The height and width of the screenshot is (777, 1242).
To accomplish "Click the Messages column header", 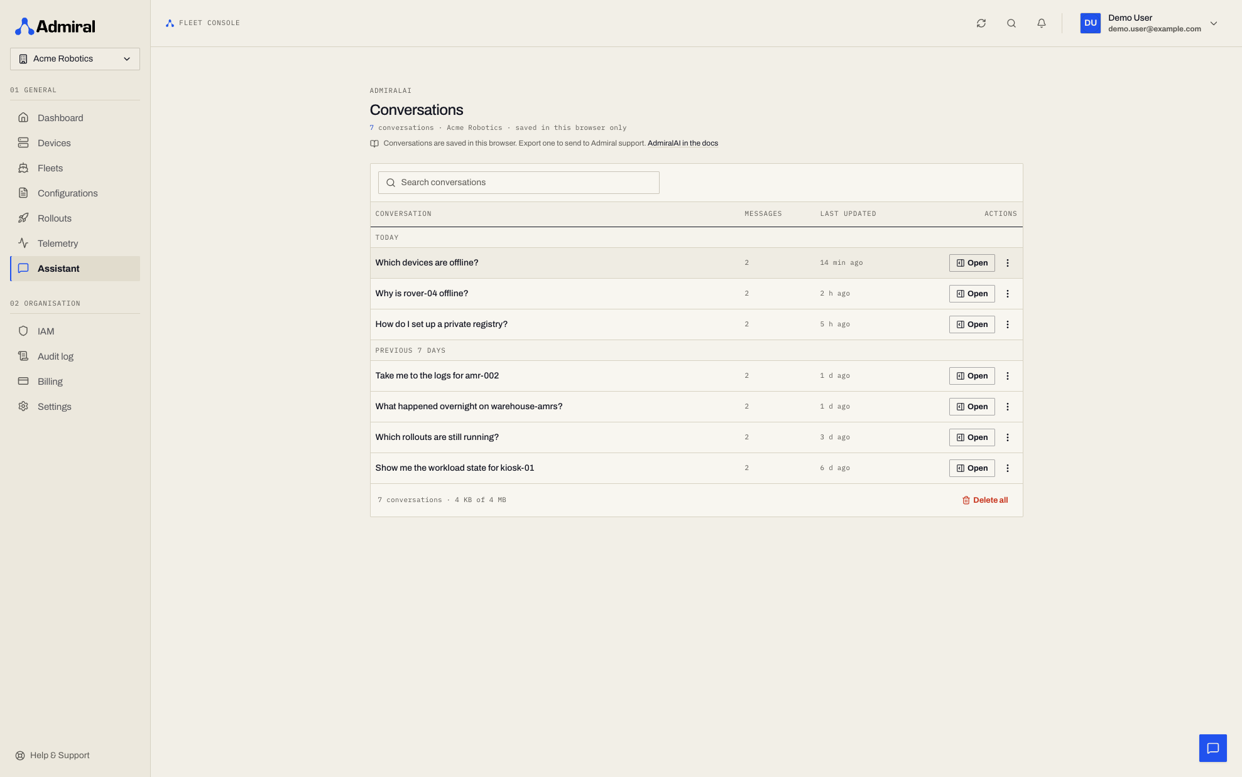I will click(x=763, y=214).
